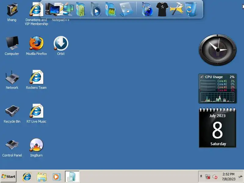Open the green documents folder in dock
Screen dimensions: 244x183
tap(81, 10)
